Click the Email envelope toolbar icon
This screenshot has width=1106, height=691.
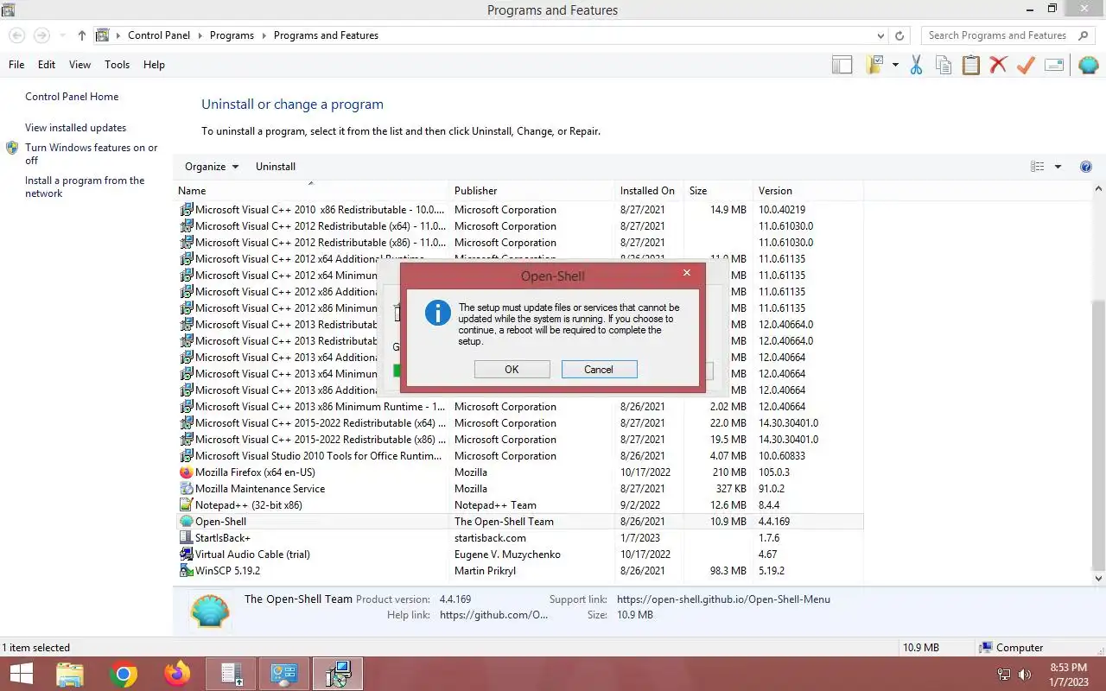(1054, 65)
